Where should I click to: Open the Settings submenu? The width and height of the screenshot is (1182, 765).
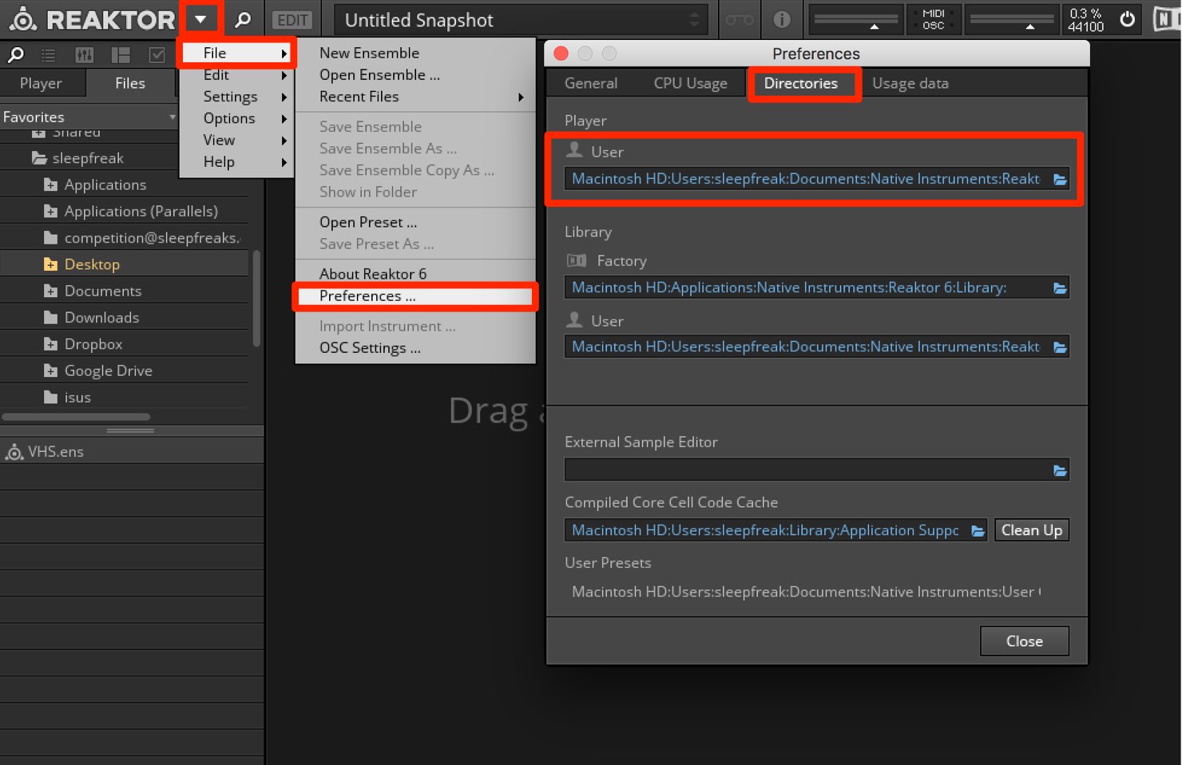pos(237,97)
